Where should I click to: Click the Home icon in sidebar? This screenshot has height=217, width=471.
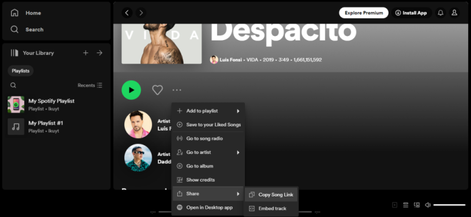[x=14, y=13]
